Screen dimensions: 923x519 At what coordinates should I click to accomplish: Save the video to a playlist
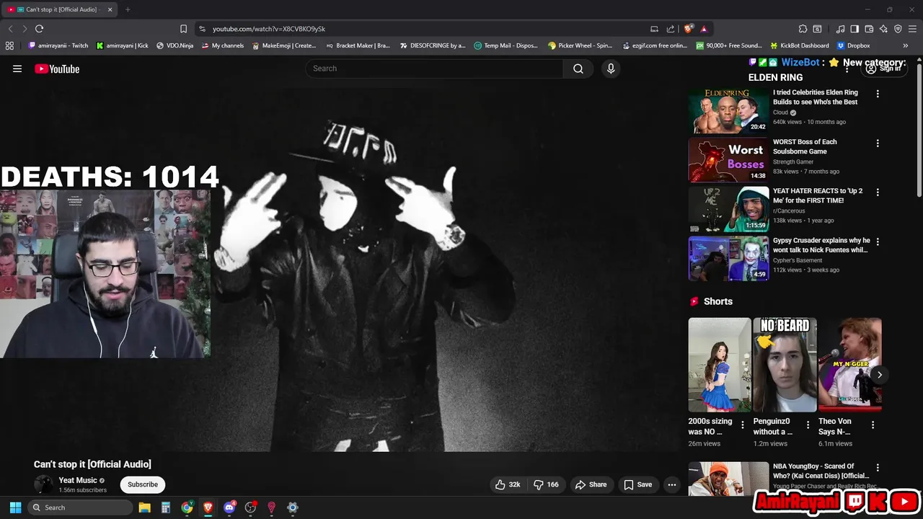[x=638, y=484]
